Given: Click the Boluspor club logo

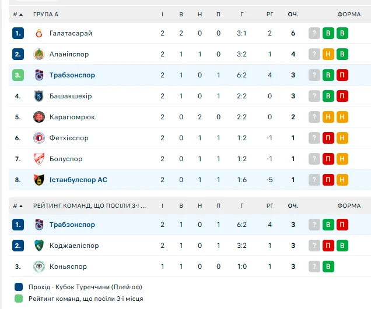Looking at the screenshot, I should pos(39,159).
